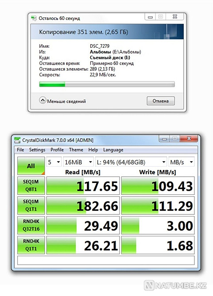Viewport: 213px width, 296px height.
Task: Click the Отмена button in copy dialog
Action: (161, 101)
